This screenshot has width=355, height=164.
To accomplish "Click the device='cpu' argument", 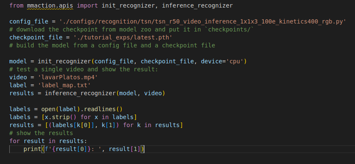I will click(x=222, y=61).
